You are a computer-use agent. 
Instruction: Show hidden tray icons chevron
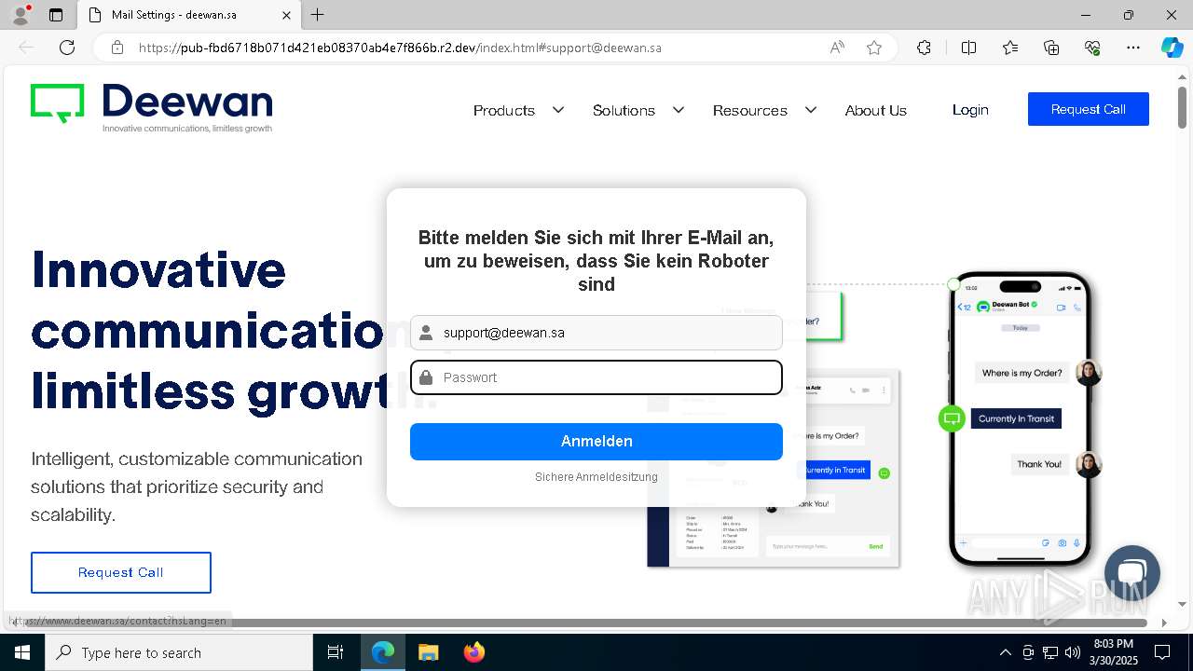1005,652
